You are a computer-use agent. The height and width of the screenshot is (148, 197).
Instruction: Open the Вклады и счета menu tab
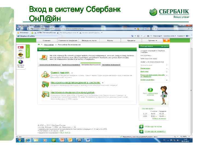(x=89, y=41)
